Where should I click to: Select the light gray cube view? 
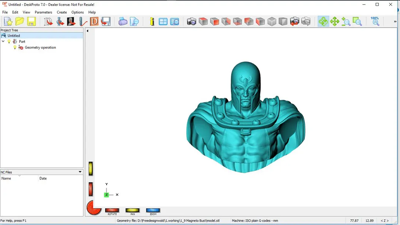point(272,21)
